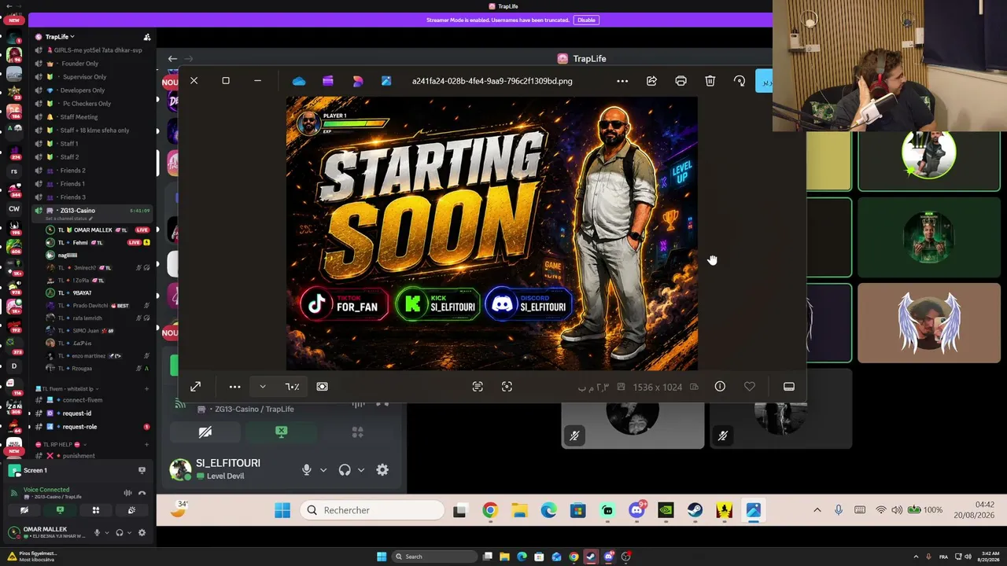Screen dimensions: 1007x566
Task: Toggle the green screen share button in left sidebar
Action: 60,510
